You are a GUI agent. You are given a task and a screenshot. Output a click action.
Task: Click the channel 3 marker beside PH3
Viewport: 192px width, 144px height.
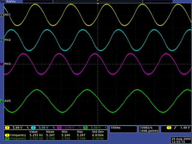point(1,64)
